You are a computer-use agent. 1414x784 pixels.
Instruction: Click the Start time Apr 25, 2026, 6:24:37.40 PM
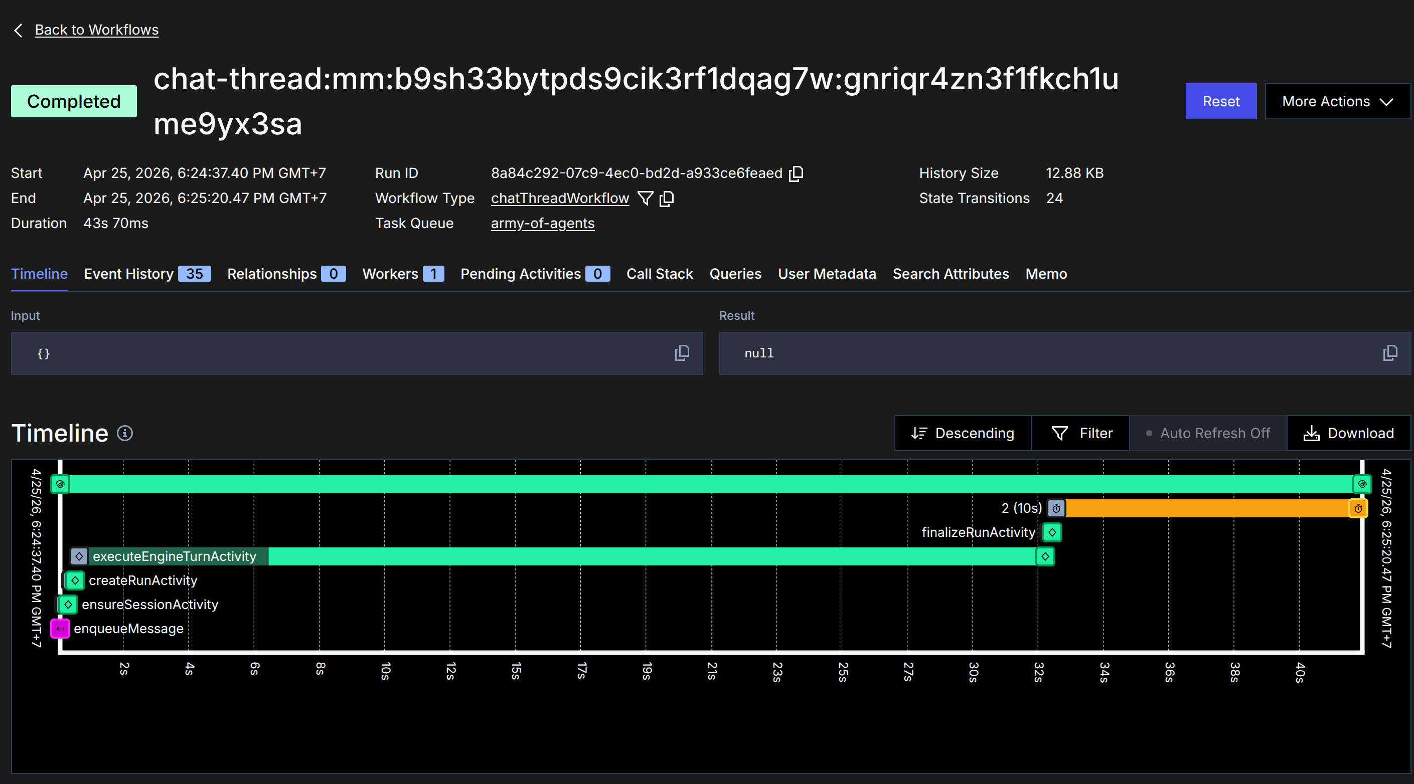205,173
